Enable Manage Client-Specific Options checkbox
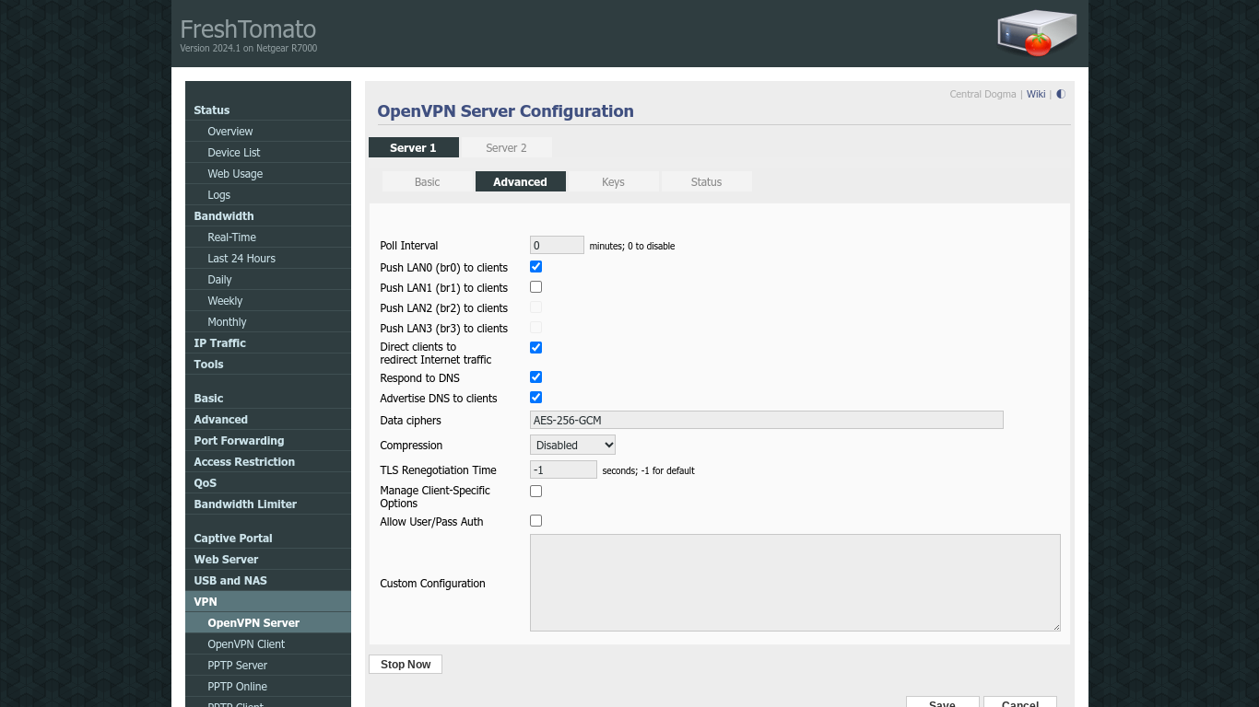The height and width of the screenshot is (707, 1259). [x=535, y=492]
